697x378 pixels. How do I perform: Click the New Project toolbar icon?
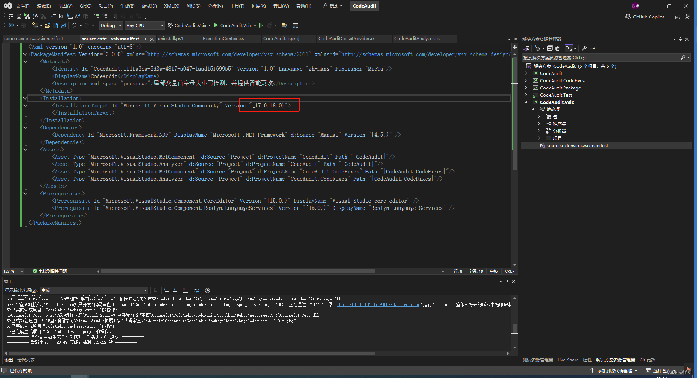click(35, 26)
